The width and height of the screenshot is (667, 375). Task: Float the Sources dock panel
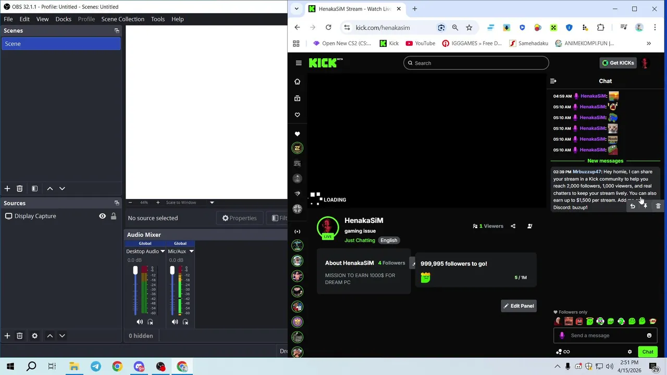(x=117, y=203)
